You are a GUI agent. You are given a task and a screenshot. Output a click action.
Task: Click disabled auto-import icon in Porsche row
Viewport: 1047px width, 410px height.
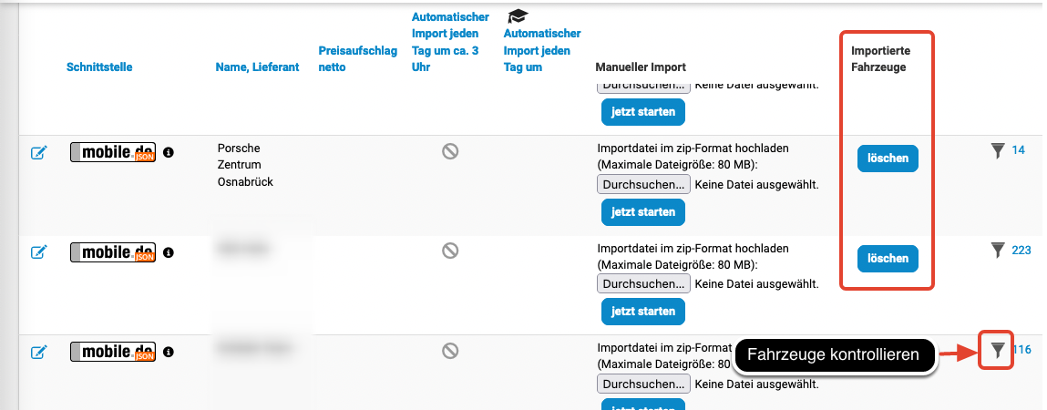pos(450,151)
